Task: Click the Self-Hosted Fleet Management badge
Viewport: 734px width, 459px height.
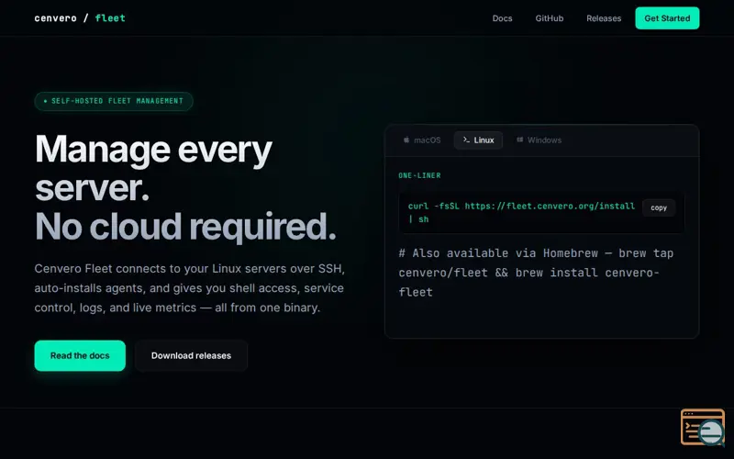Action: click(114, 101)
